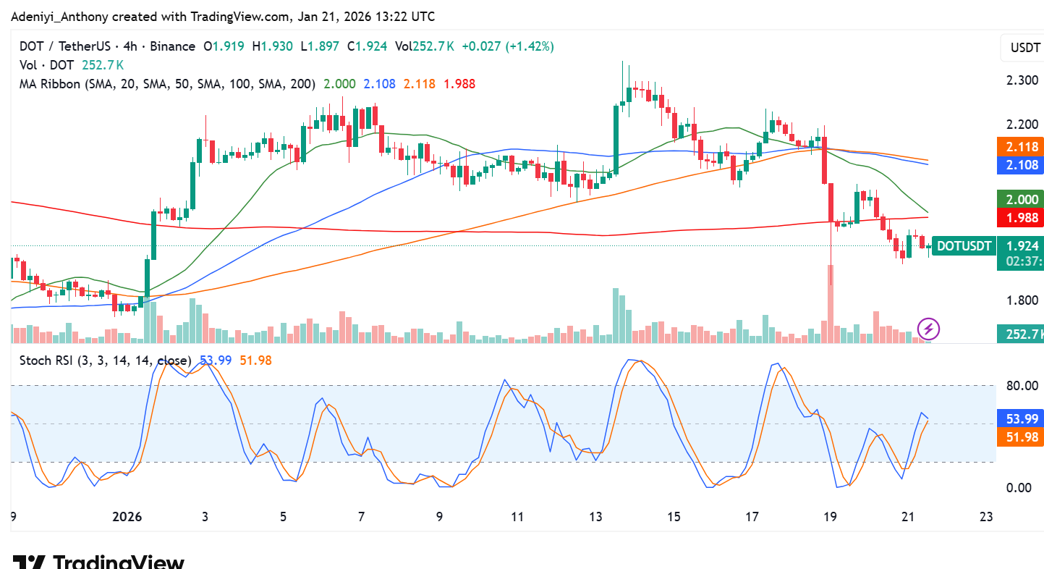Click the 7 date axis label
1044x569 pixels.
point(361,517)
